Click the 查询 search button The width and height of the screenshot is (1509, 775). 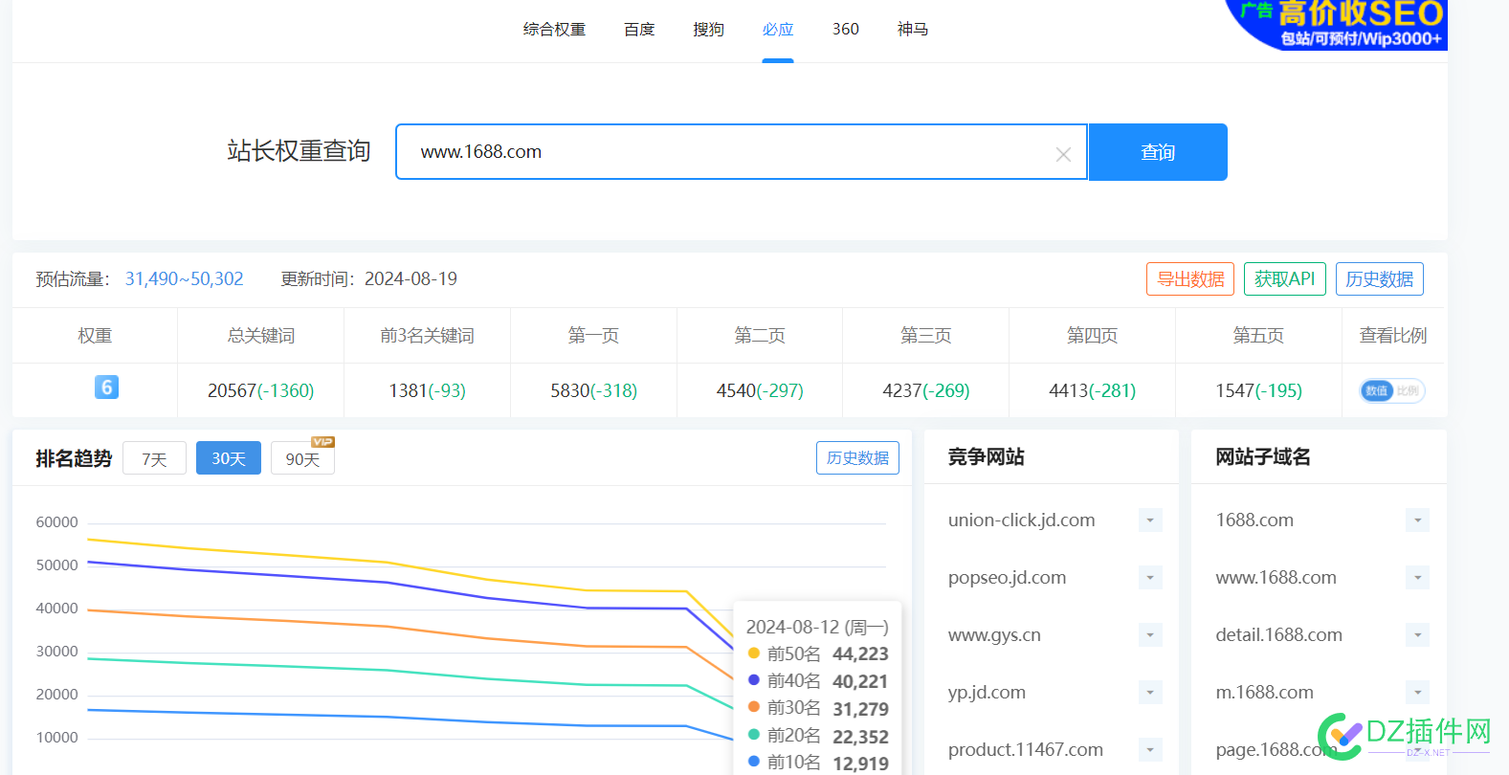tap(1158, 152)
